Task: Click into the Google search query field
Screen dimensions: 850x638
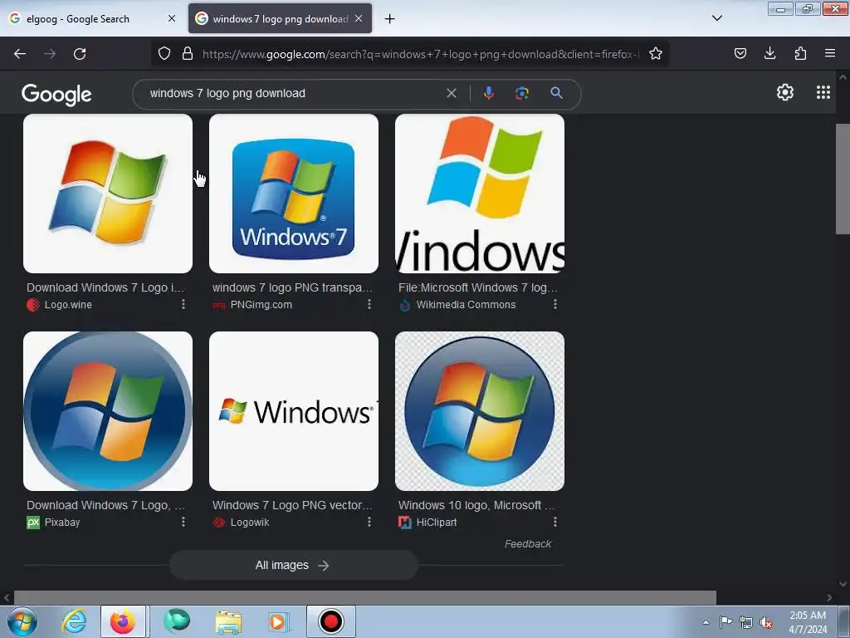Action: 293,93
